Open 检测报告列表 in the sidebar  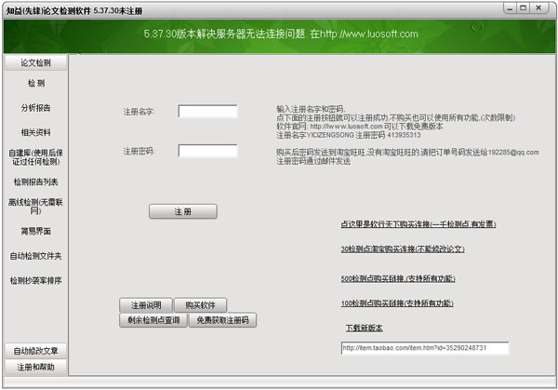click(35, 182)
